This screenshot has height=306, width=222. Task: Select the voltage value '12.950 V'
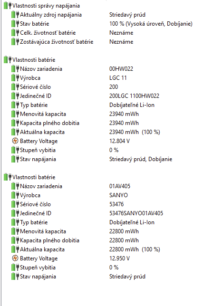(119, 258)
